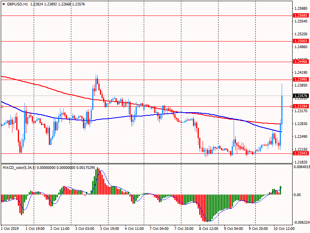Click the 1.25880 label on price axis

click(301, 9)
